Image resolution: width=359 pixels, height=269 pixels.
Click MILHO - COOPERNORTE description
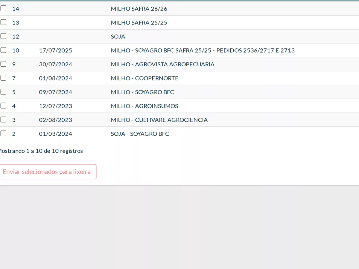point(145,78)
